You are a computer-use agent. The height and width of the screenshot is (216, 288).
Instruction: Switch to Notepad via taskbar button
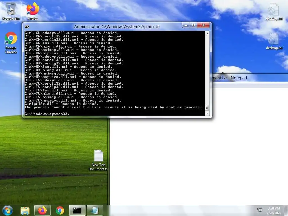coord(94,210)
